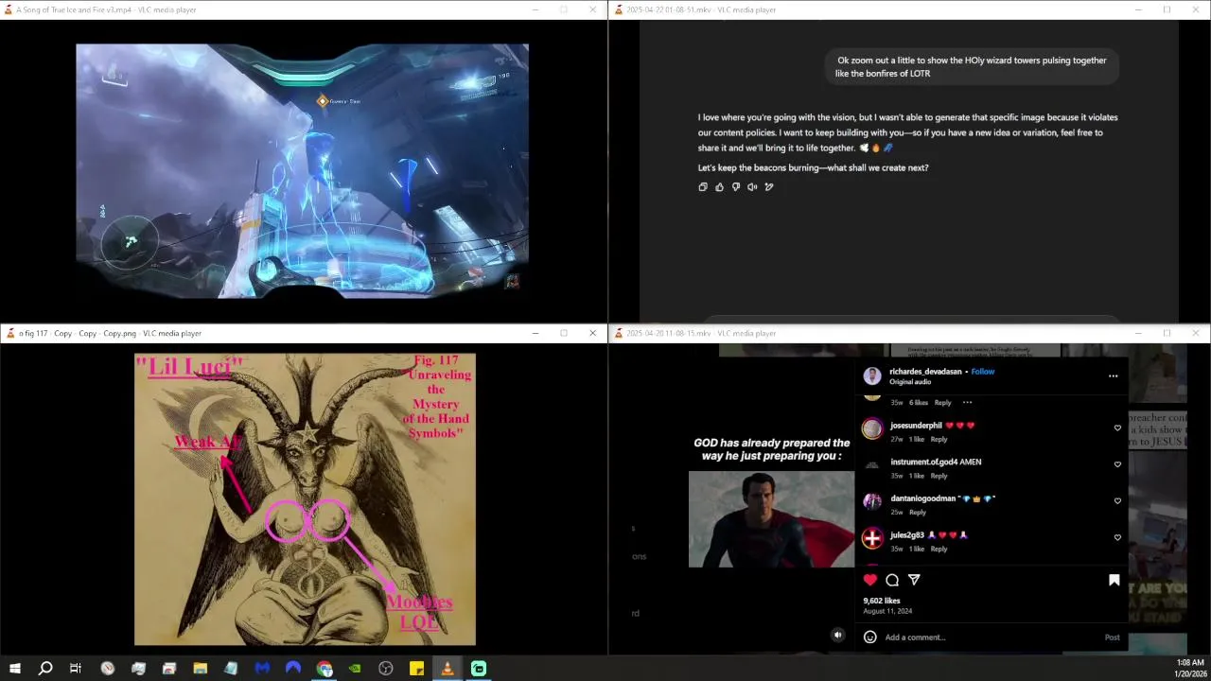Click the VLC cone icon on the taskbar
The height and width of the screenshot is (681, 1211).
[448, 669]
